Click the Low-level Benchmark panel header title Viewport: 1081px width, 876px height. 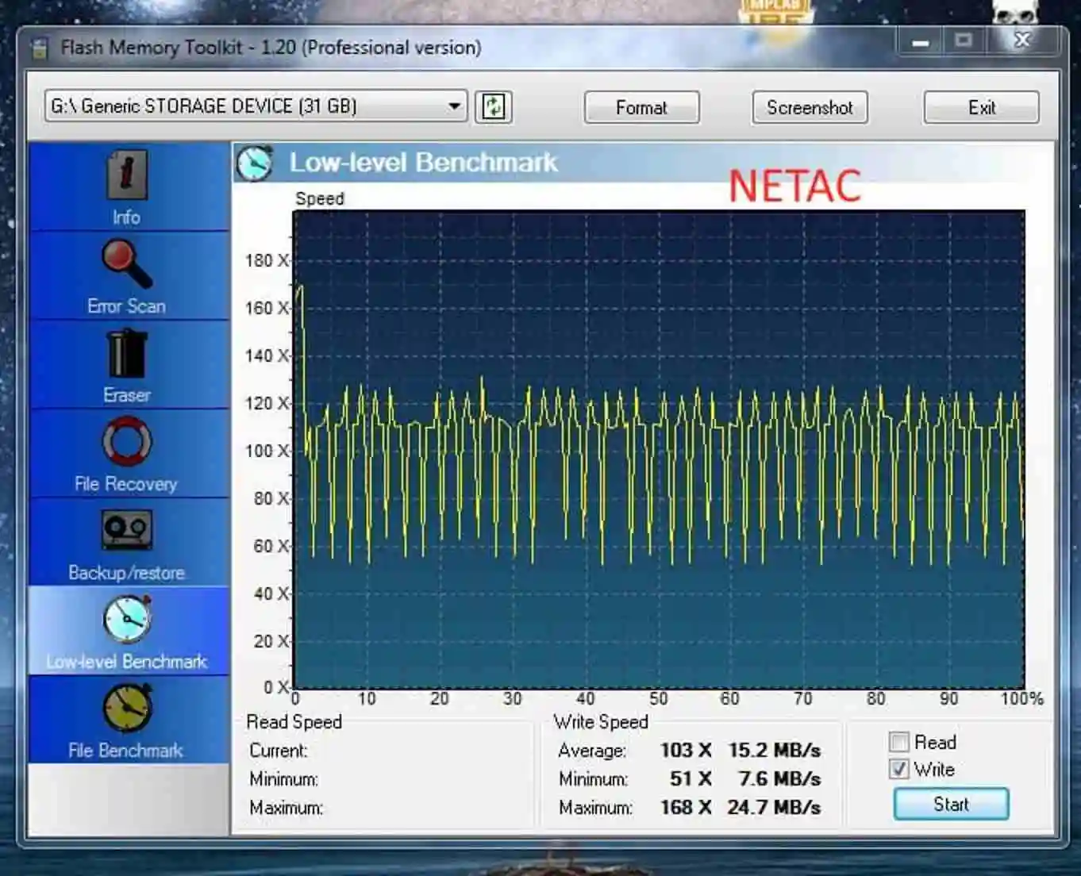[x=423, y=163]
